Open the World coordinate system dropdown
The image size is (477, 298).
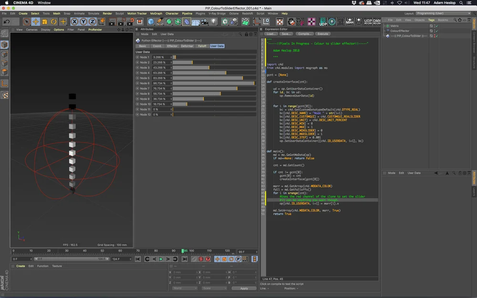coord(185,288)
